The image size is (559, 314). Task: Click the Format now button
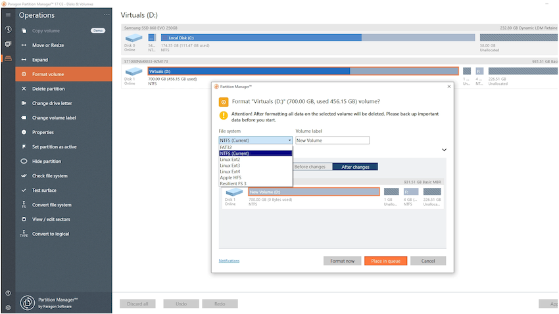tap(342, 261)
